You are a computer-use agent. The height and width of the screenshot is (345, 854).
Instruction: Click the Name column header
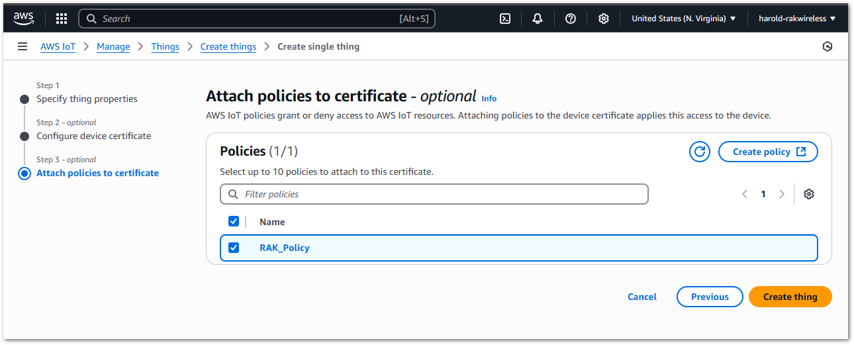[272, 222]
